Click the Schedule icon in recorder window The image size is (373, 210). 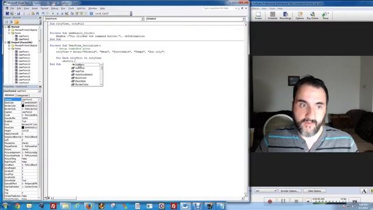(x=272, y=16)
